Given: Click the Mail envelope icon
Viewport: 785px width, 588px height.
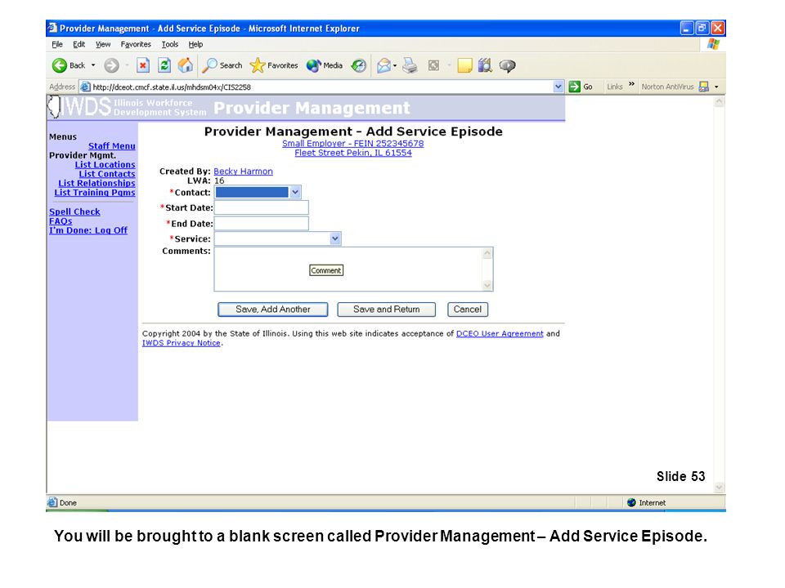Looking at the screenshot, I should coord(384,65).
